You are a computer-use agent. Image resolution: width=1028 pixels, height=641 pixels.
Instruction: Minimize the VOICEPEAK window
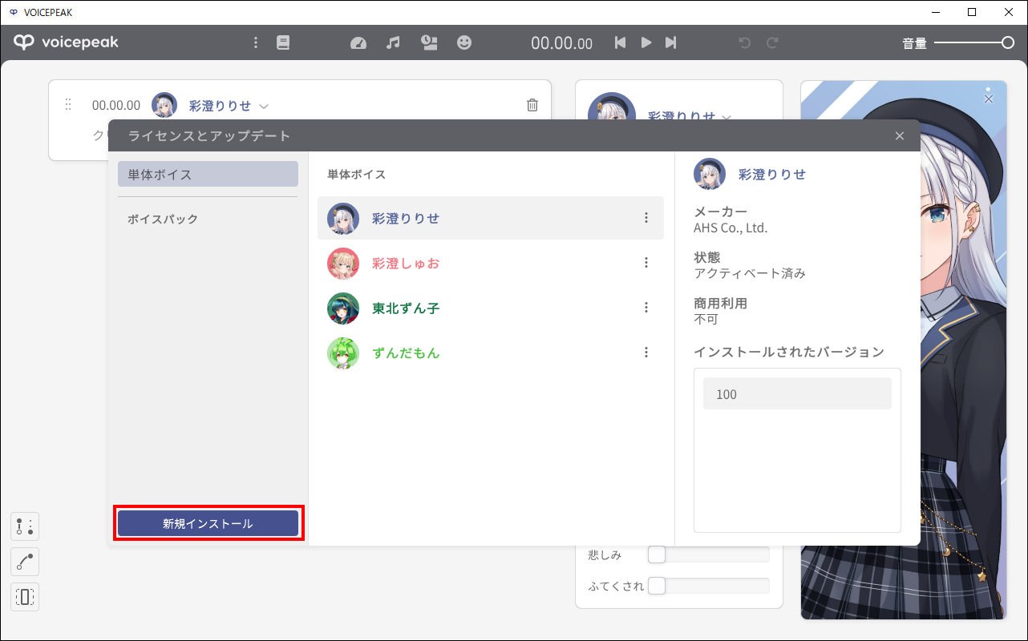pos(936,12)
